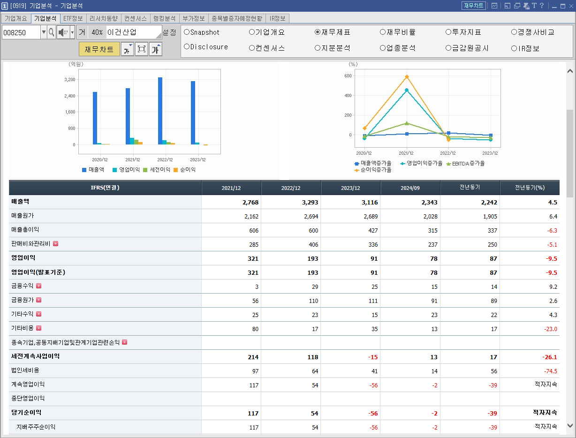The image size is (576, 438).
Task: Click the 40% margin indicator
Action: click(x=97, y=32)
